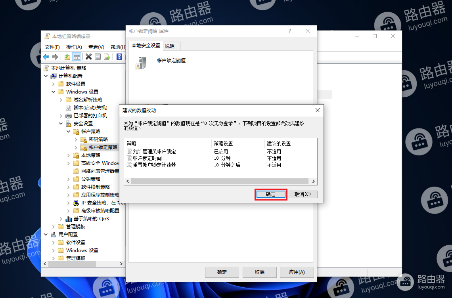
Task: Click icon beside 重置帐户锁定计数器 in dialog
Action: coord(129,165)
